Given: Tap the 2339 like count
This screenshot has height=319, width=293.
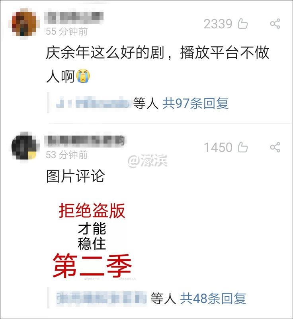Looking at the screenshot, I should point(218,24).
